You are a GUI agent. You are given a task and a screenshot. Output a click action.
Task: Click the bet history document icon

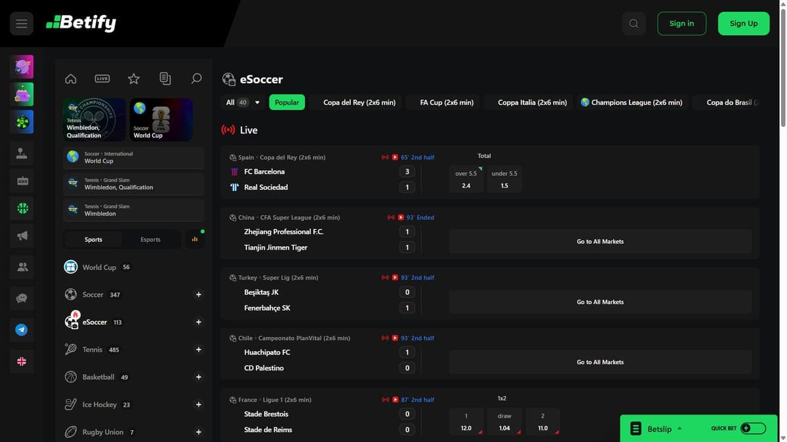click(x=165, y=79)
